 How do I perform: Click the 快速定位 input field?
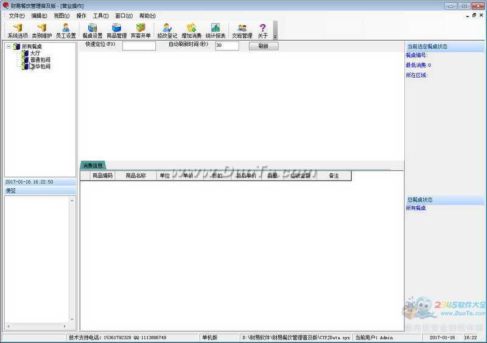(x=139, y=46)
